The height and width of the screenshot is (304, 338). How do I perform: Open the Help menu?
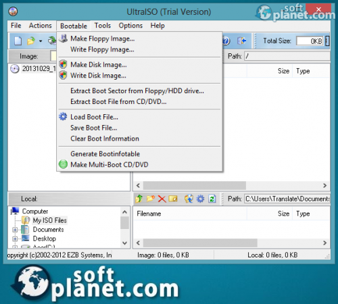click(x=158, y=26)
